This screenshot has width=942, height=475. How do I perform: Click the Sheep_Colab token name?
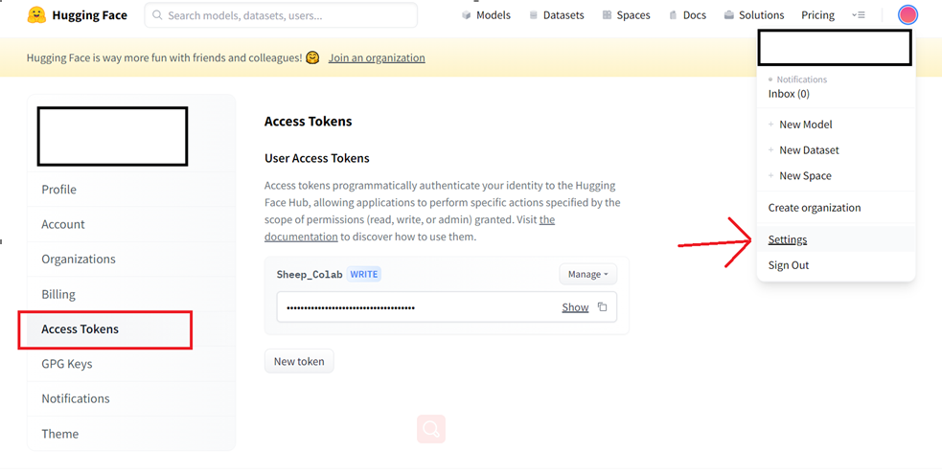point(310,275)
